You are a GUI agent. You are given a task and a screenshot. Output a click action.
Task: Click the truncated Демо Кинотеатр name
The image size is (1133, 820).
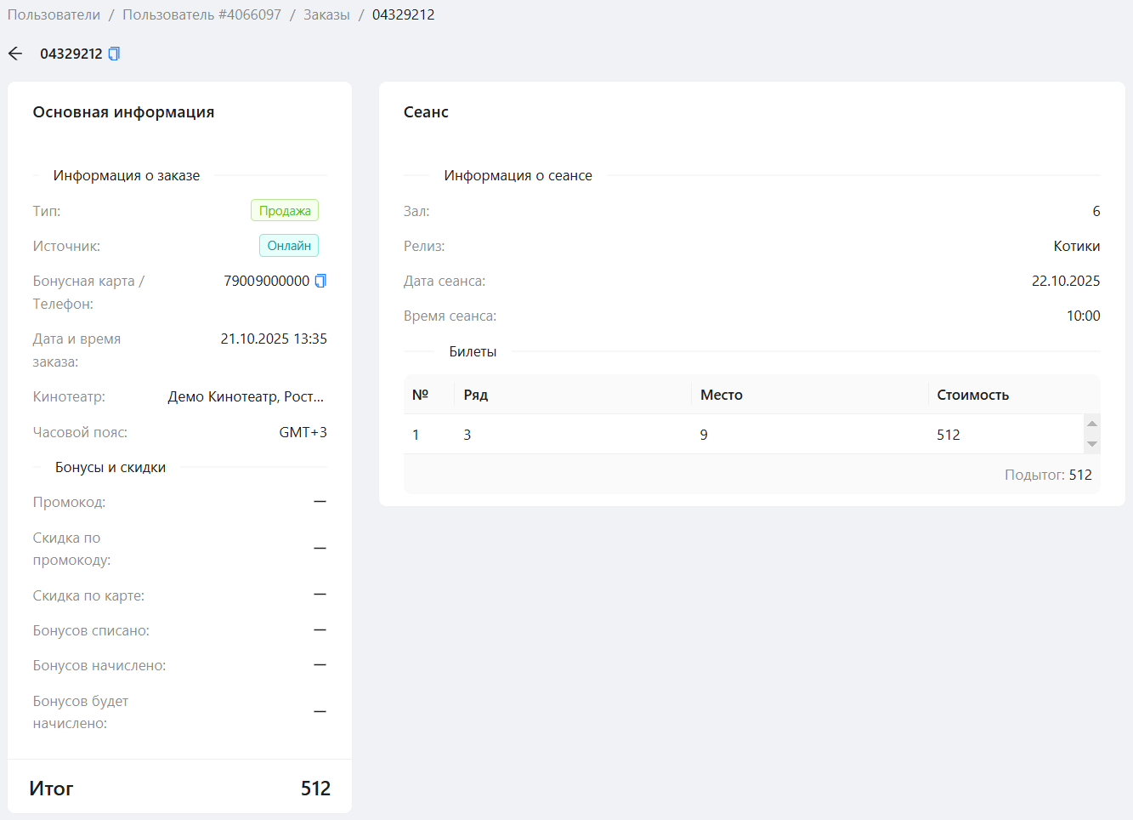[x=246, y=396]
